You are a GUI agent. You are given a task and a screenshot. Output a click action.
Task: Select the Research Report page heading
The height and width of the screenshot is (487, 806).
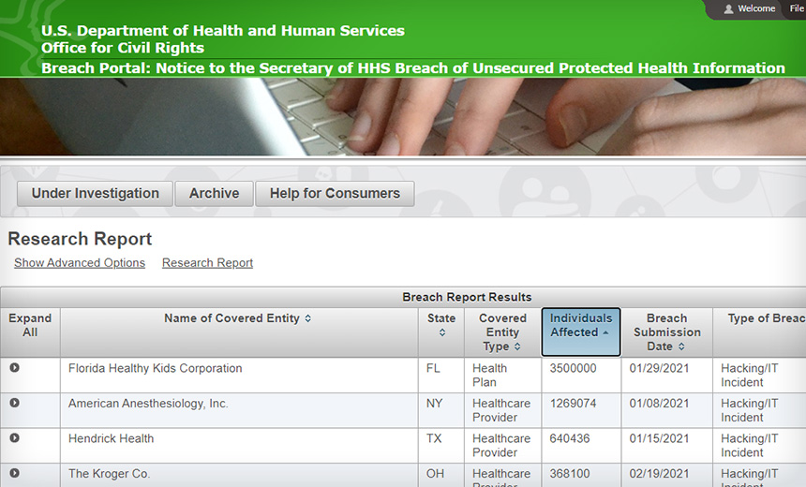80,239
